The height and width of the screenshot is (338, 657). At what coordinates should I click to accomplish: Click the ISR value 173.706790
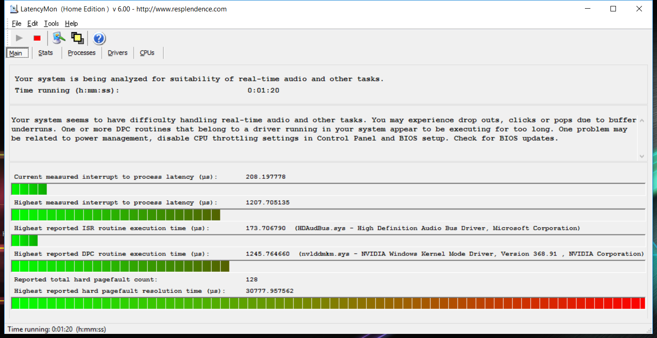[266, 228]
